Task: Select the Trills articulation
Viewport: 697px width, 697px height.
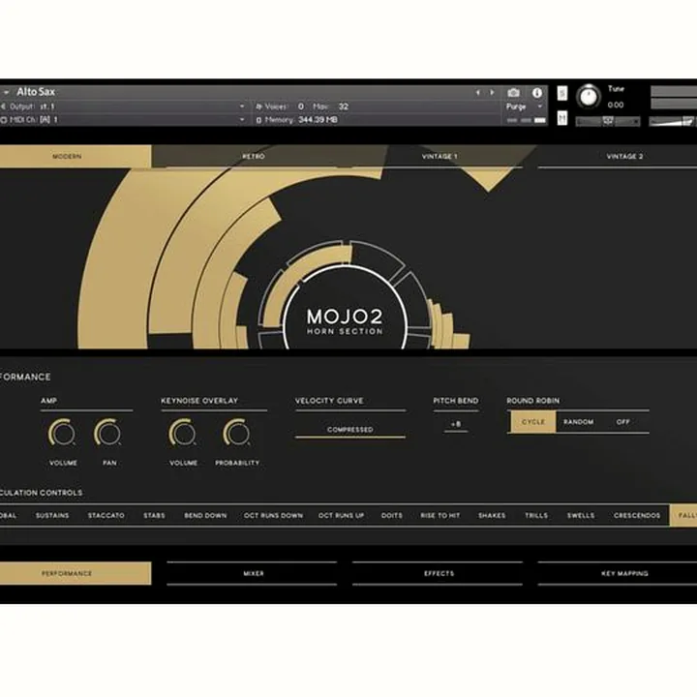Action: coord(536,516)
